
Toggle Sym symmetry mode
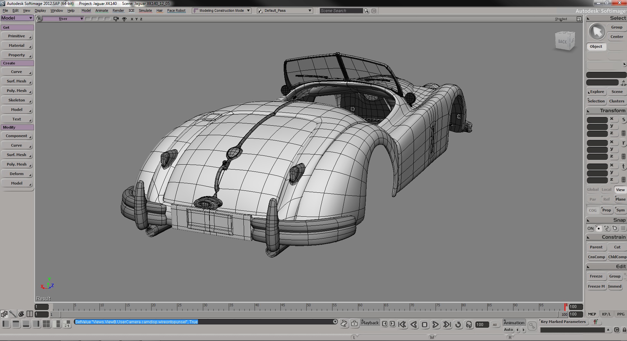click(x=620, y=210)
